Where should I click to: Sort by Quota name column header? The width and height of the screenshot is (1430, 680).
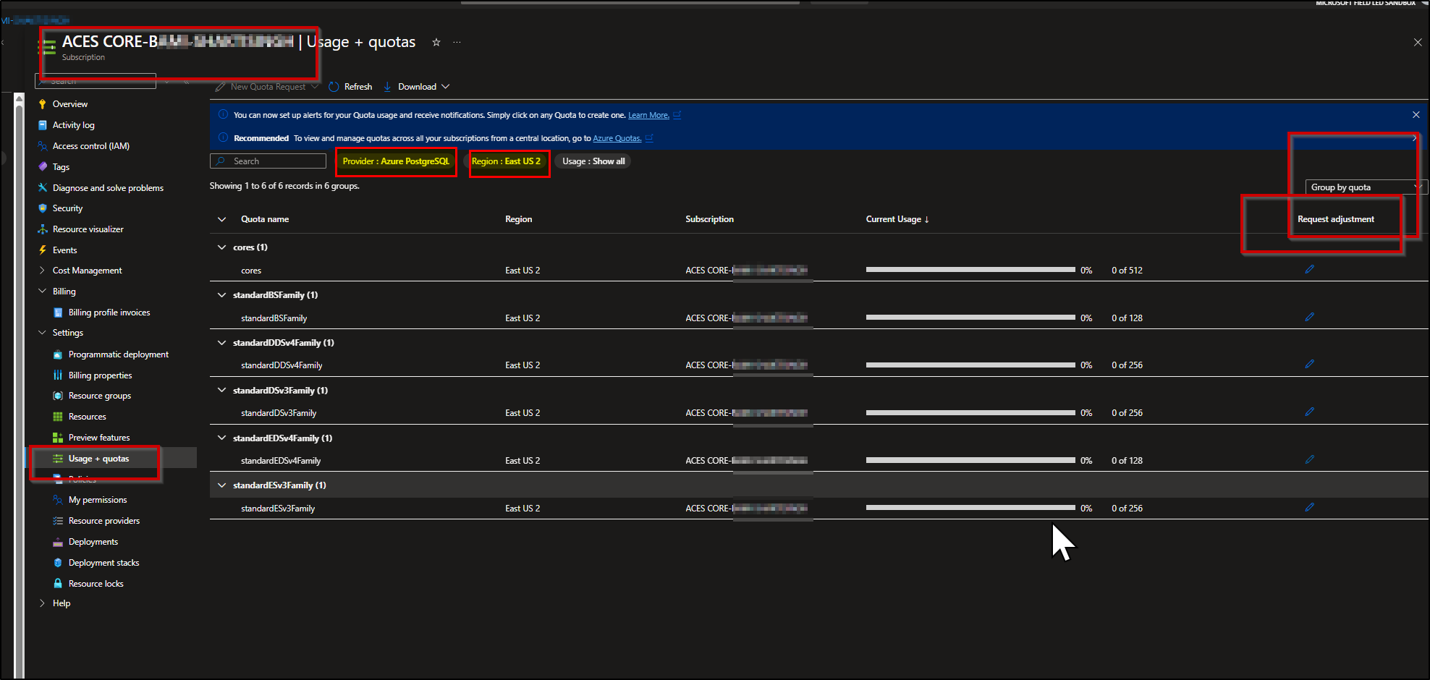pos(265,219)
